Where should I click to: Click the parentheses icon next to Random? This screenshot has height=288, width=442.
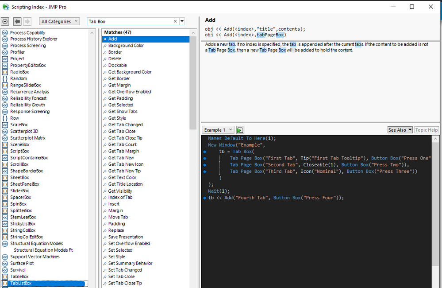tap(5, 79)
